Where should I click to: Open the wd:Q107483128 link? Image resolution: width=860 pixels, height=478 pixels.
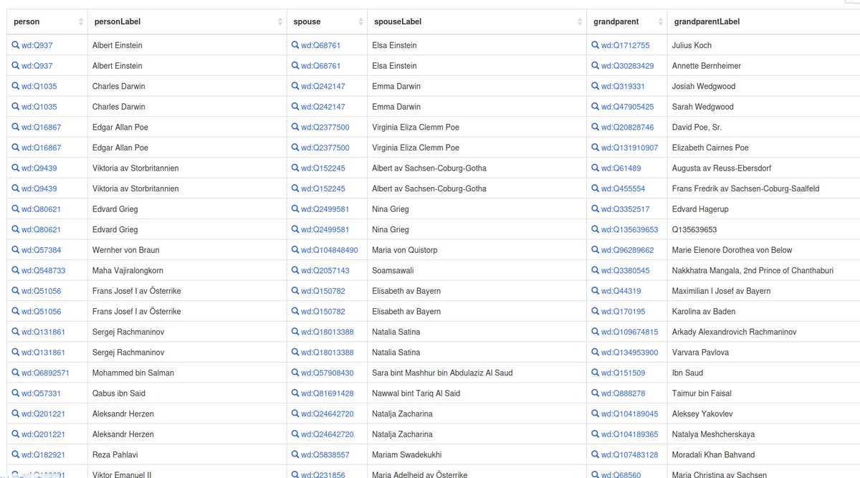click(629, 454)
